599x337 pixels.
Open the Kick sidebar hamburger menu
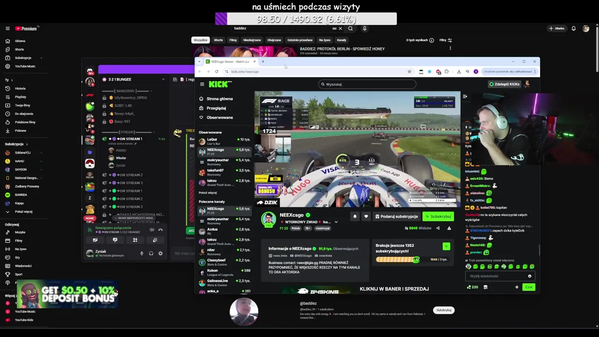[202, 84]
